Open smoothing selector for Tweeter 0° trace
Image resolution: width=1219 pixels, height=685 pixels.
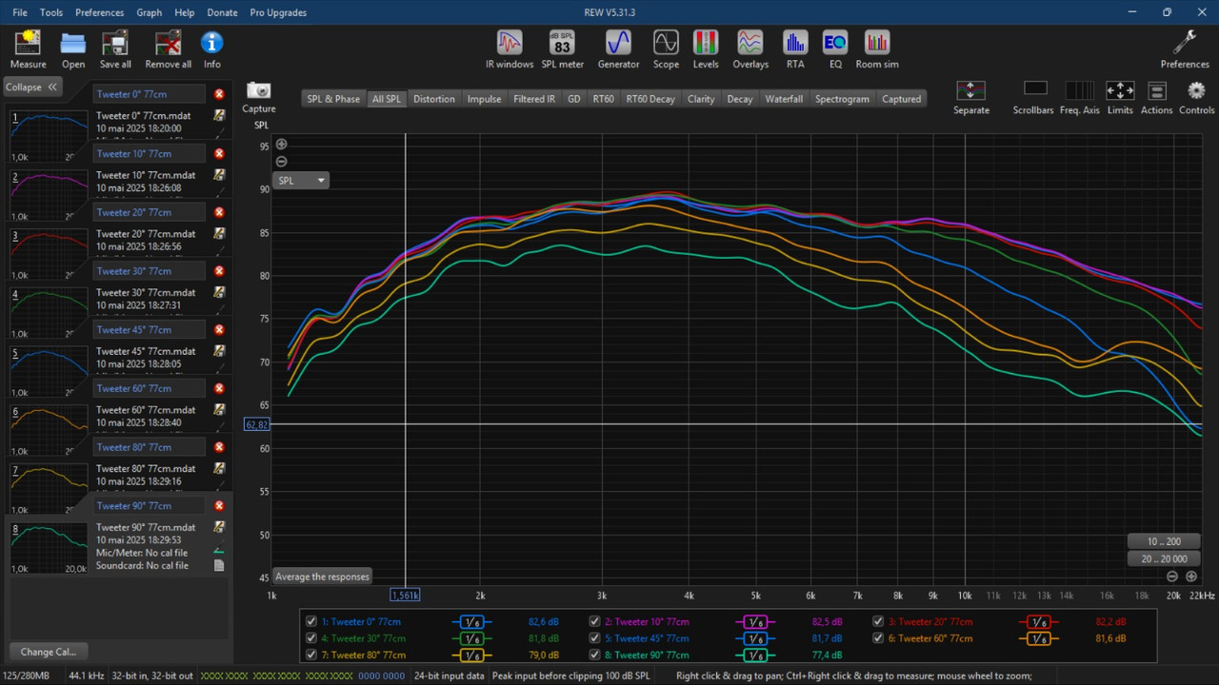coord(470,621)
